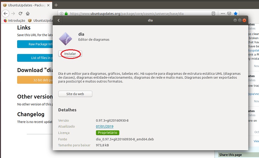Image resolution: width=259 pixels, height=158 pixels.
Task: Open page actions three-dot menu
Action: click(x=223, y=13)
